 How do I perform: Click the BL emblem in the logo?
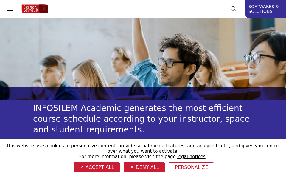tap(43, 9)
